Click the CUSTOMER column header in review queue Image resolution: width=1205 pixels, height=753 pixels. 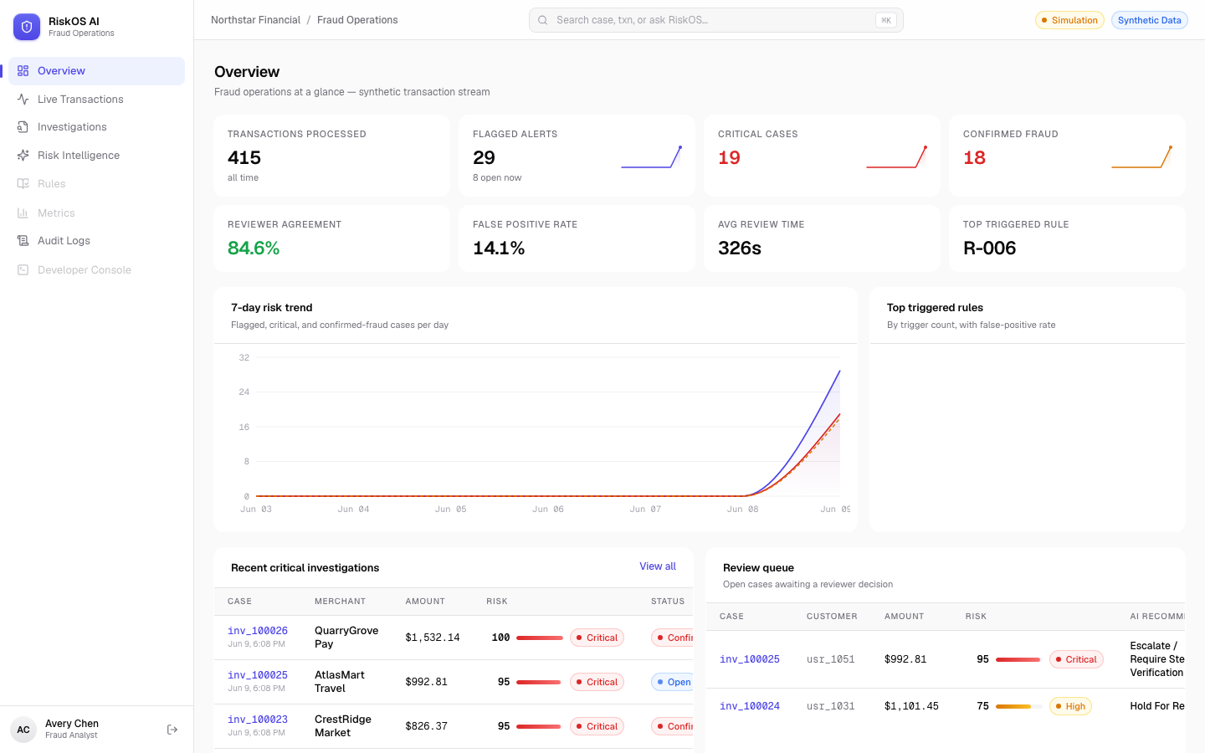point(832,617)
